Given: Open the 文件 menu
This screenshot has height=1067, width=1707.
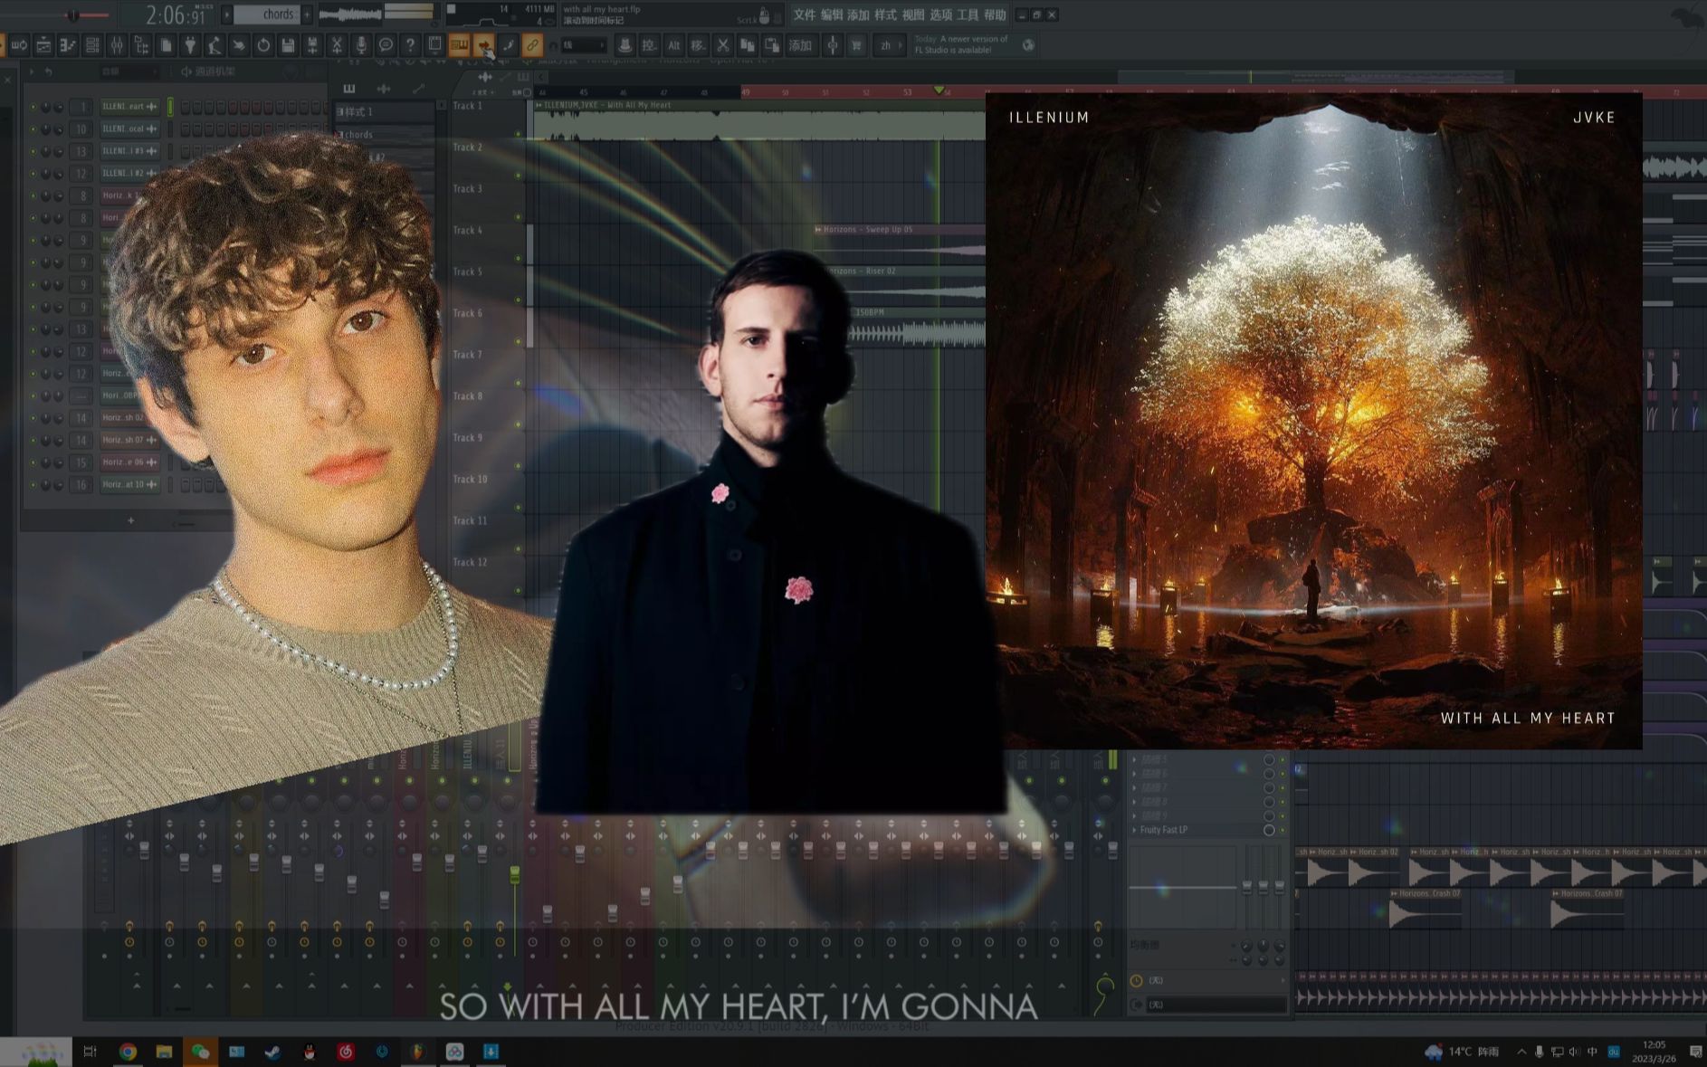Looking at the screenshot, I should [804, 14].
